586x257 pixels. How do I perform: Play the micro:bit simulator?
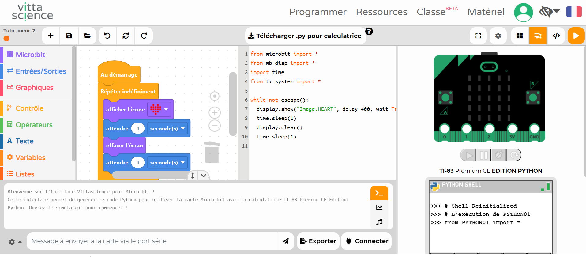pyautogui.click(x=468, y=155)
